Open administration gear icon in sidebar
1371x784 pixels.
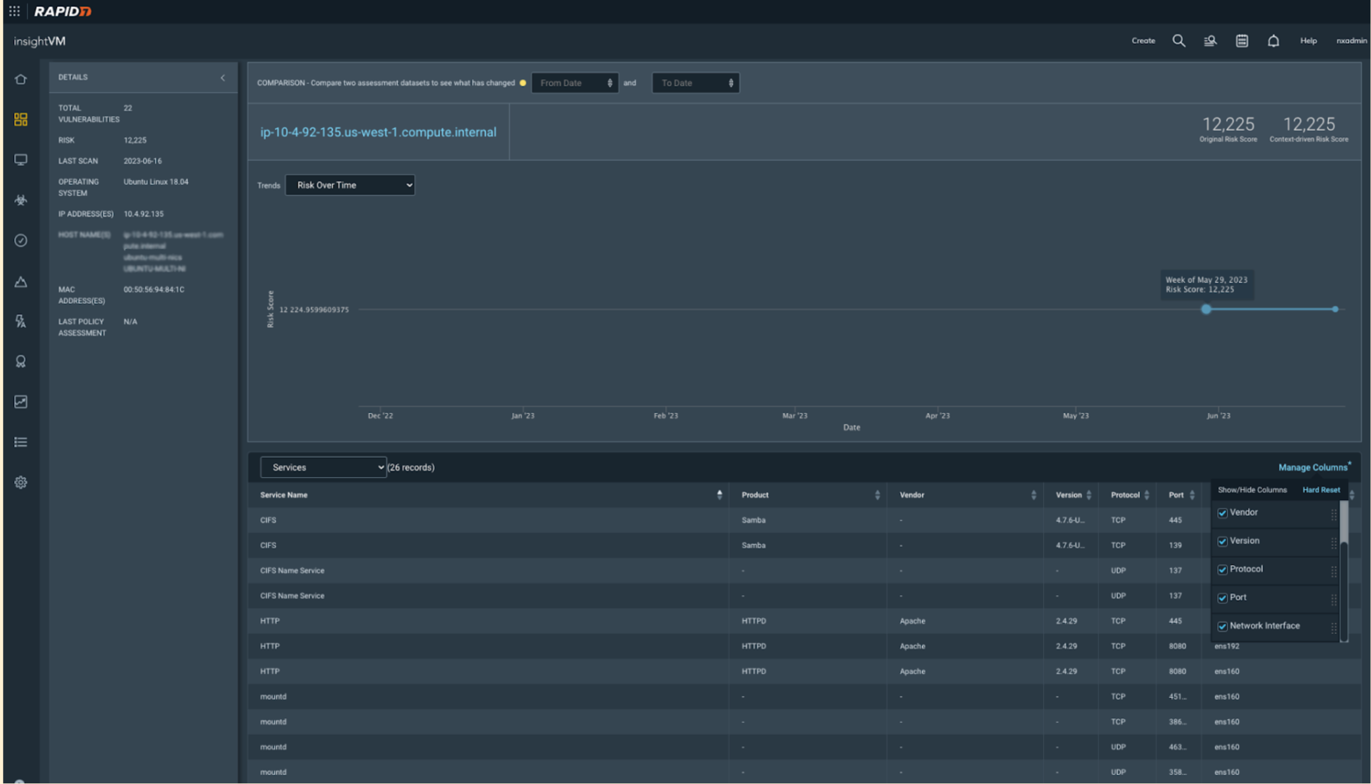(21, 483)
